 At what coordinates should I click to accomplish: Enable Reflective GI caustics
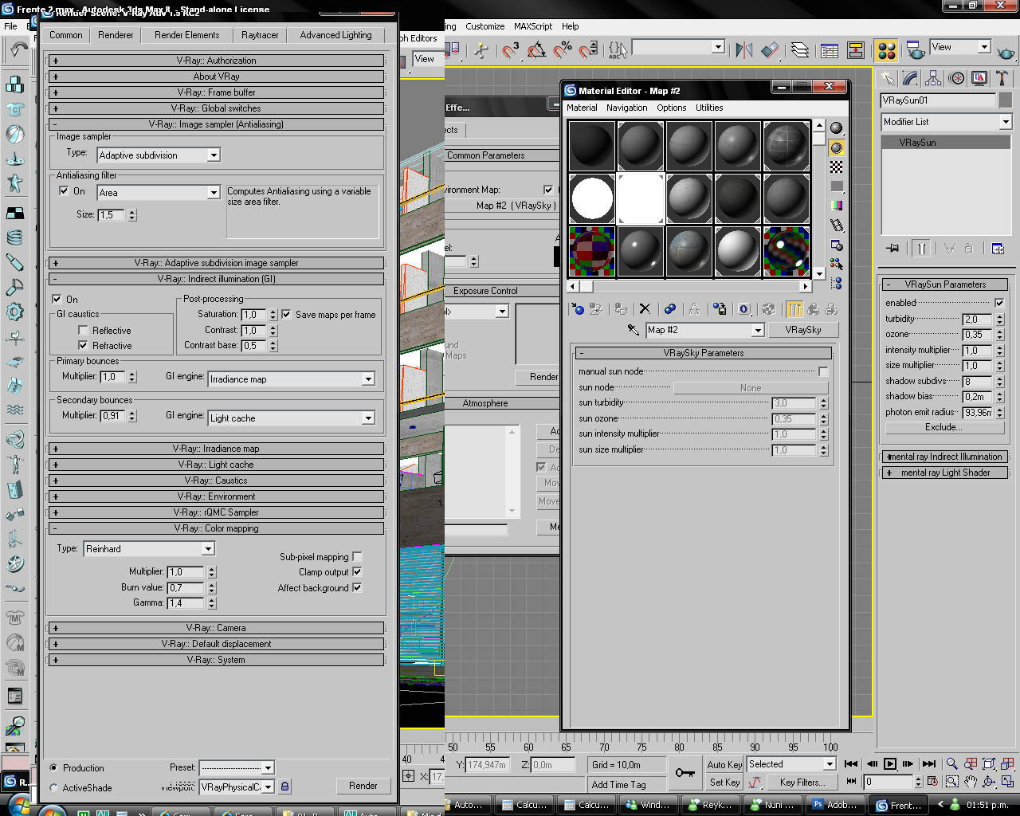(x=83, y=330)
